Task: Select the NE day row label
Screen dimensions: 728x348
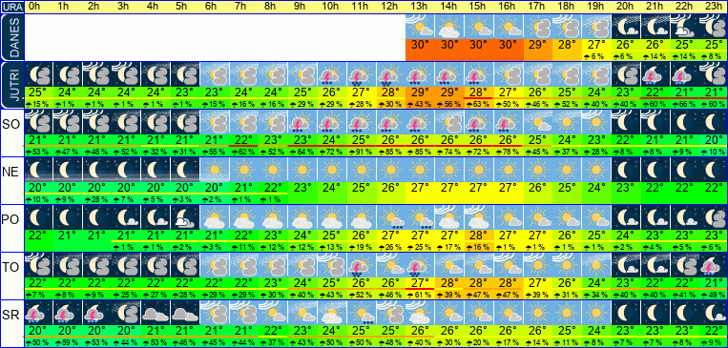Action: point(11,173)
